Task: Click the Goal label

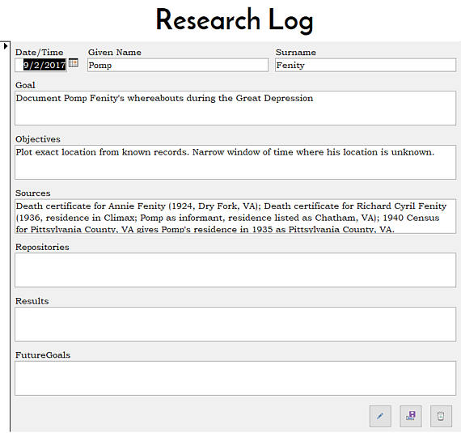Action: point(25,85)
